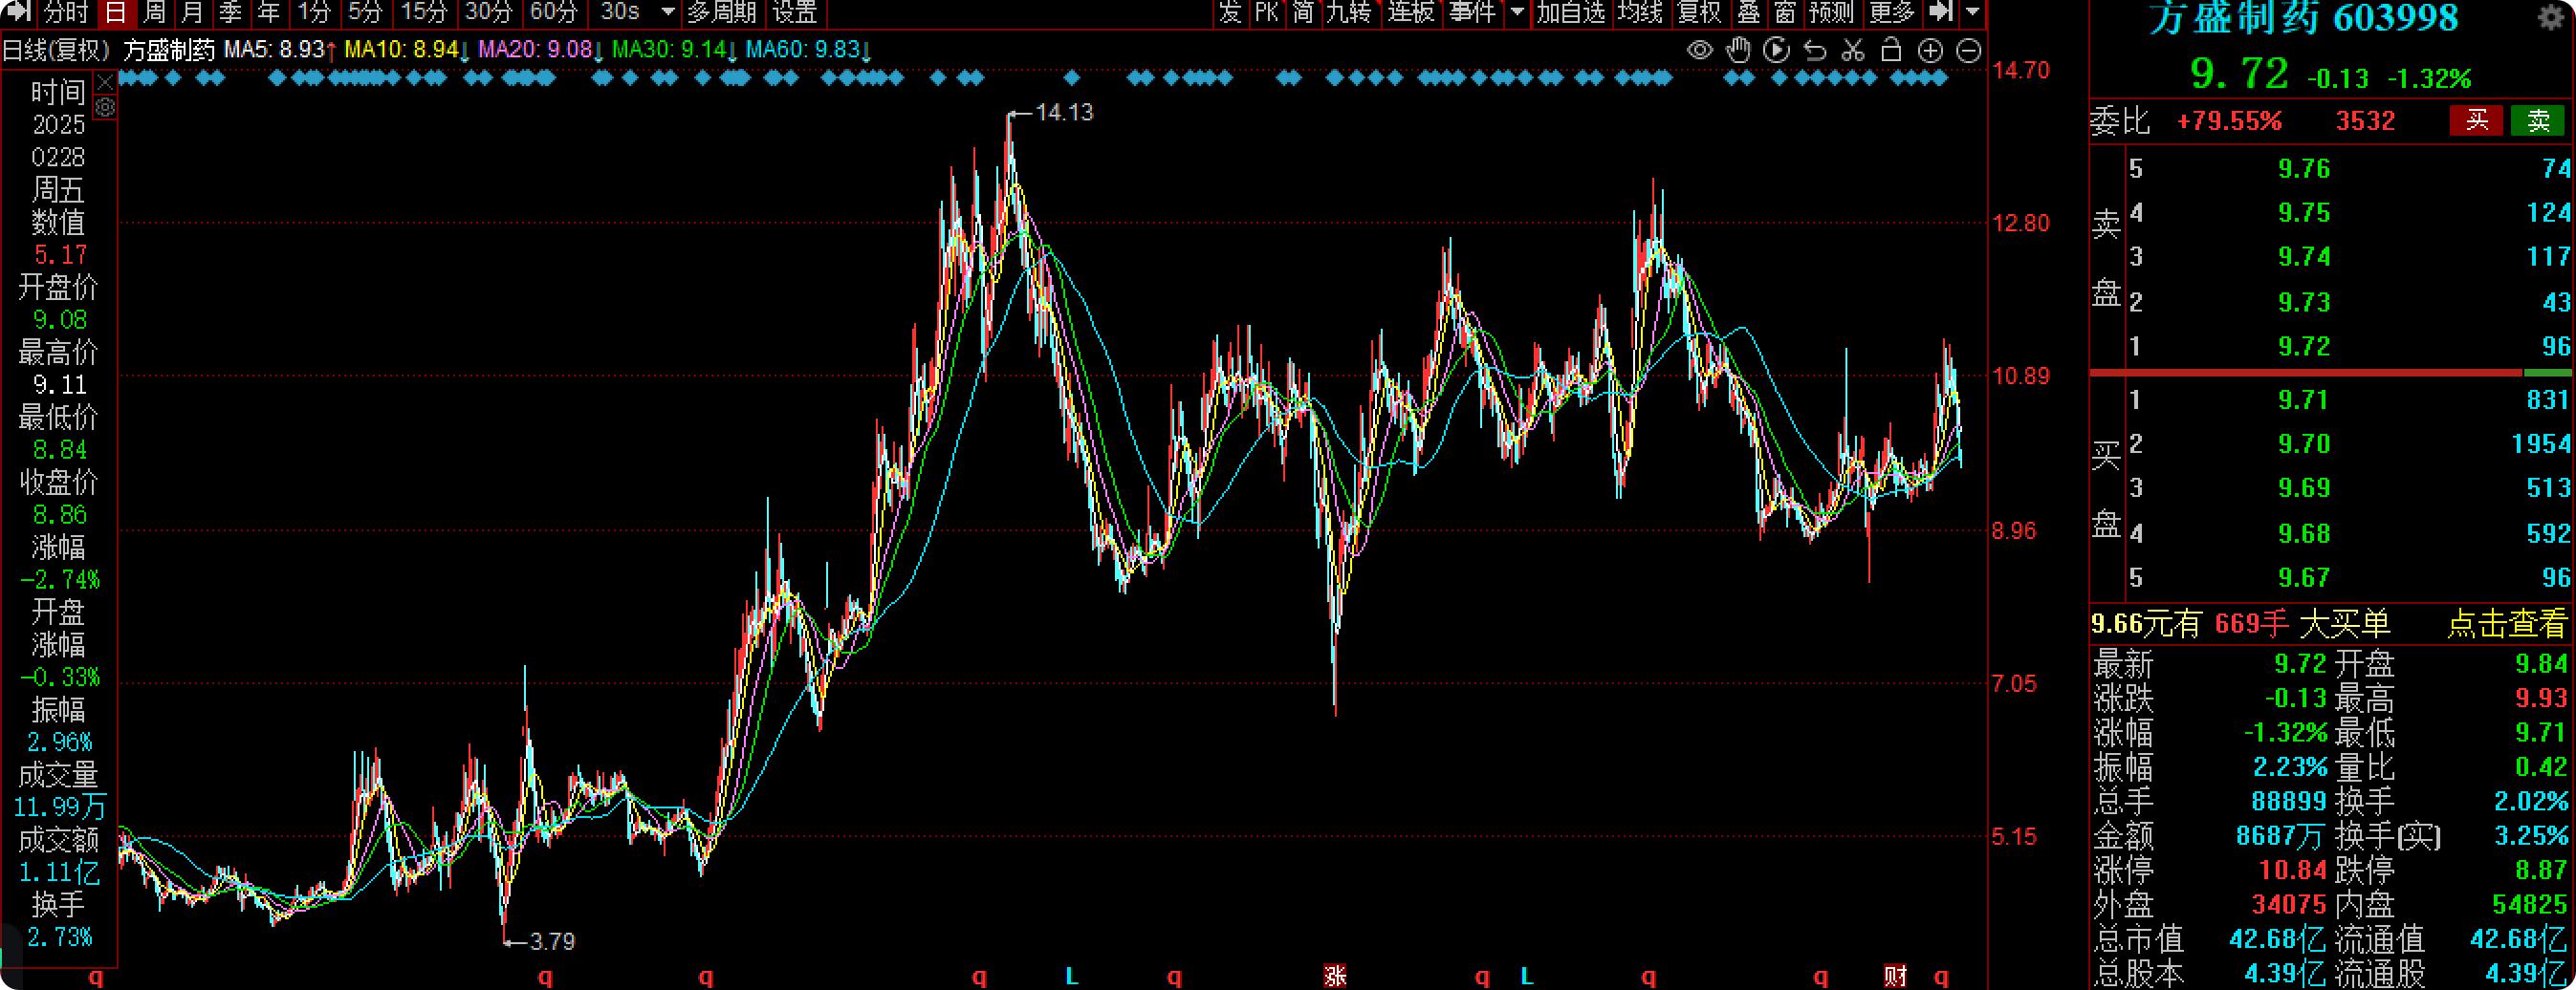
Task: Toggle the 事件 events overlay
Action: point(1472,12)
